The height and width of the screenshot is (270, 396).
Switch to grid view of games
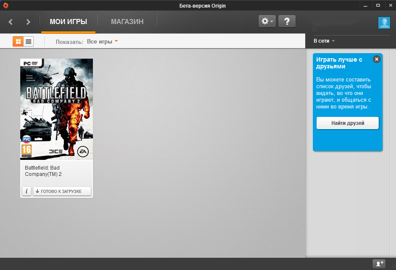pyautogui.click(x=18, y=41)
